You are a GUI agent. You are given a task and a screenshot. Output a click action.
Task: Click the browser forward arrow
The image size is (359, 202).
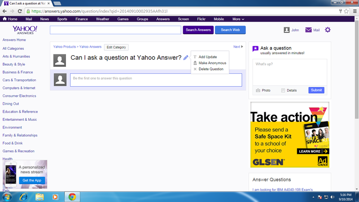12,11
